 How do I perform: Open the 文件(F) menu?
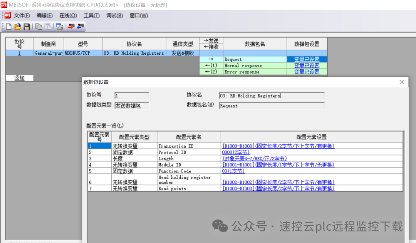(22, 16)
